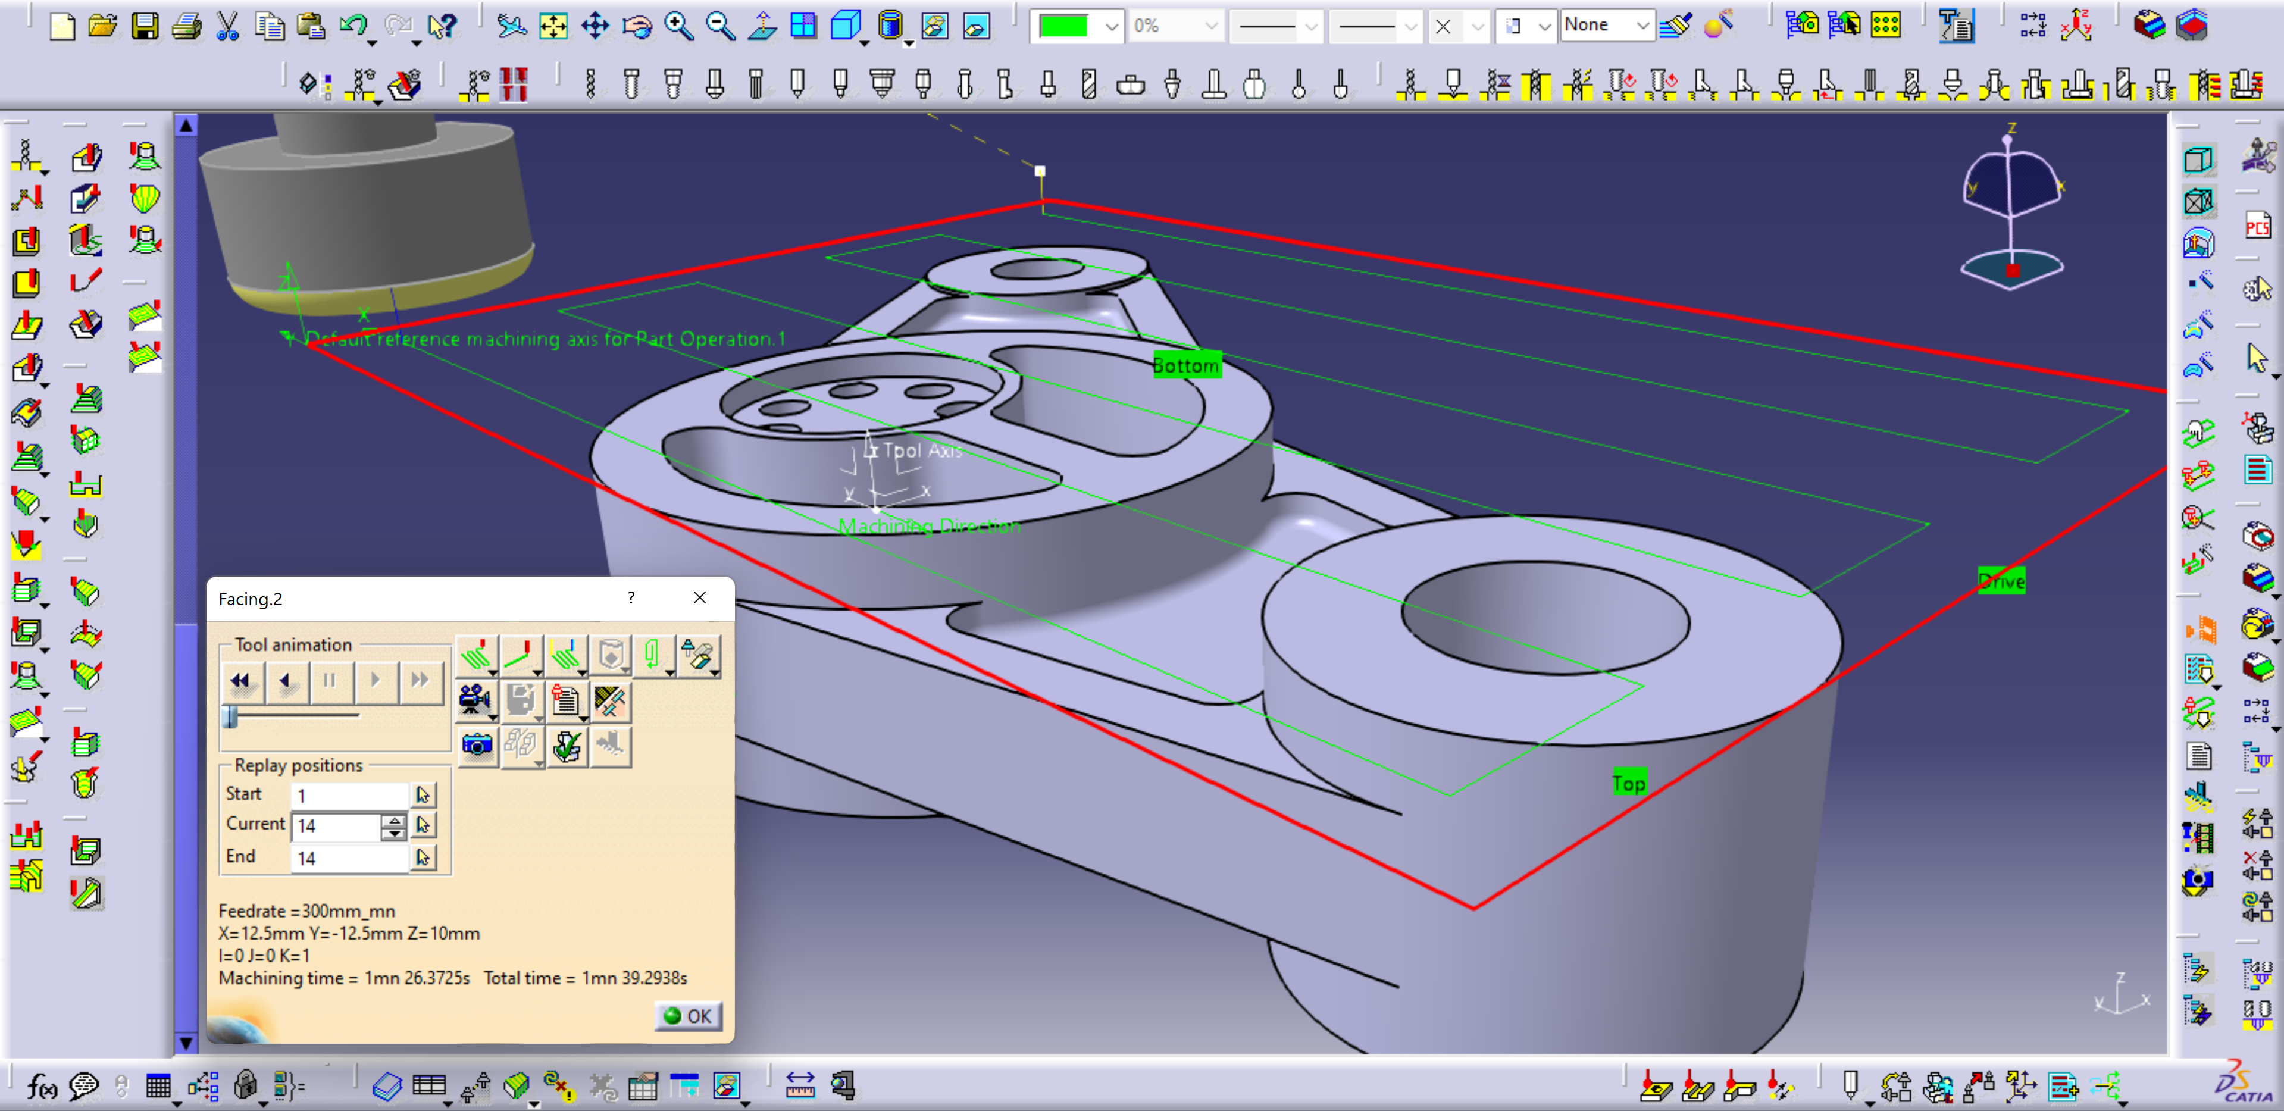
Task: Click the Save file icon
Action: click(x=145, y=26)
